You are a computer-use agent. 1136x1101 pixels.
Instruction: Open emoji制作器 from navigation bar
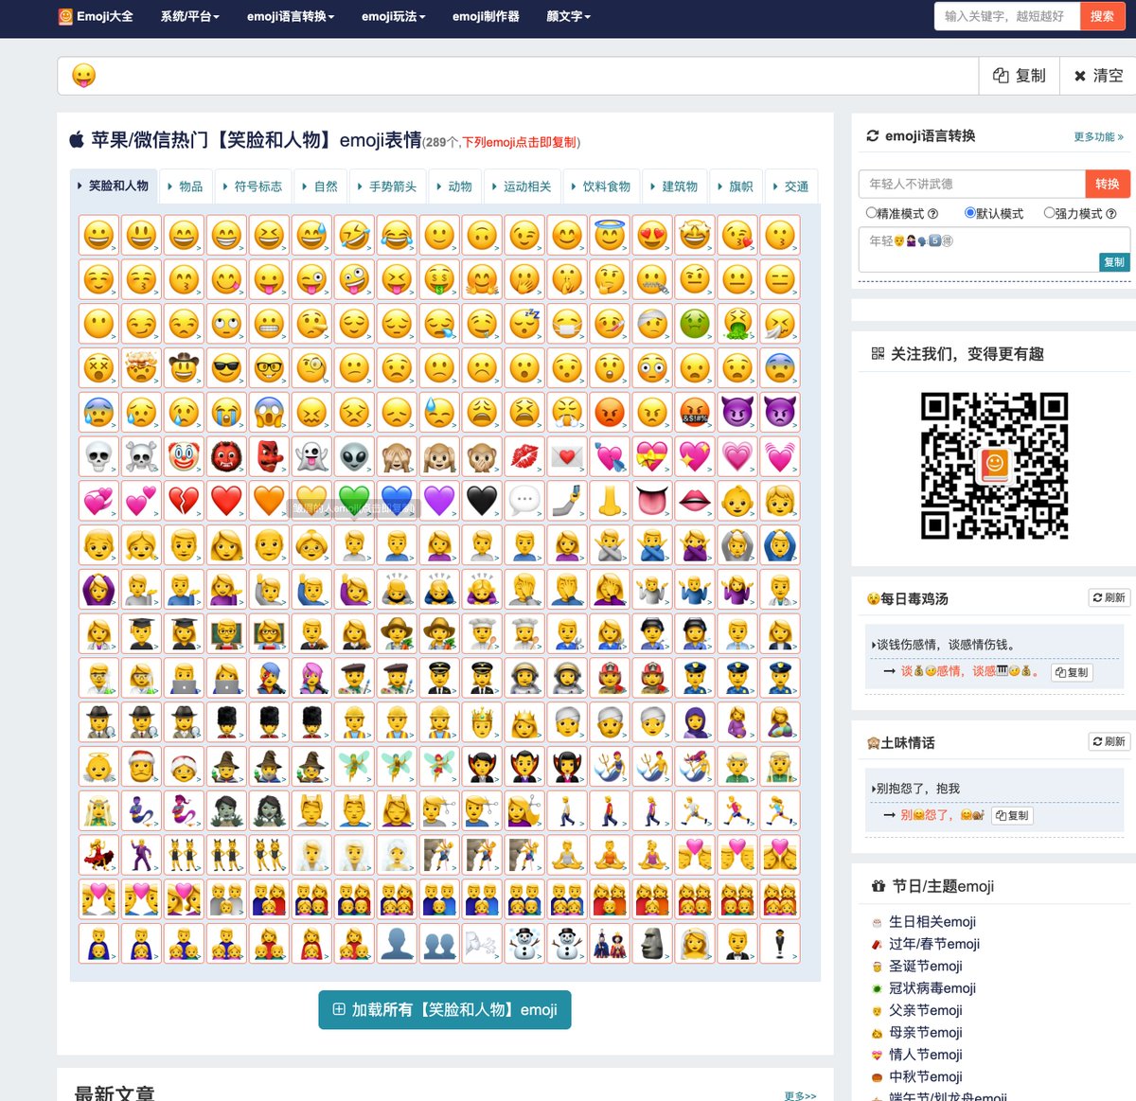click(x=486, y=16)
